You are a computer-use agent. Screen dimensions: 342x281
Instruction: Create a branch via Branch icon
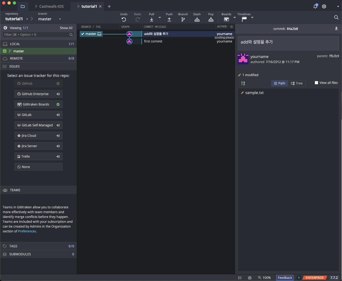coord(183,19)
